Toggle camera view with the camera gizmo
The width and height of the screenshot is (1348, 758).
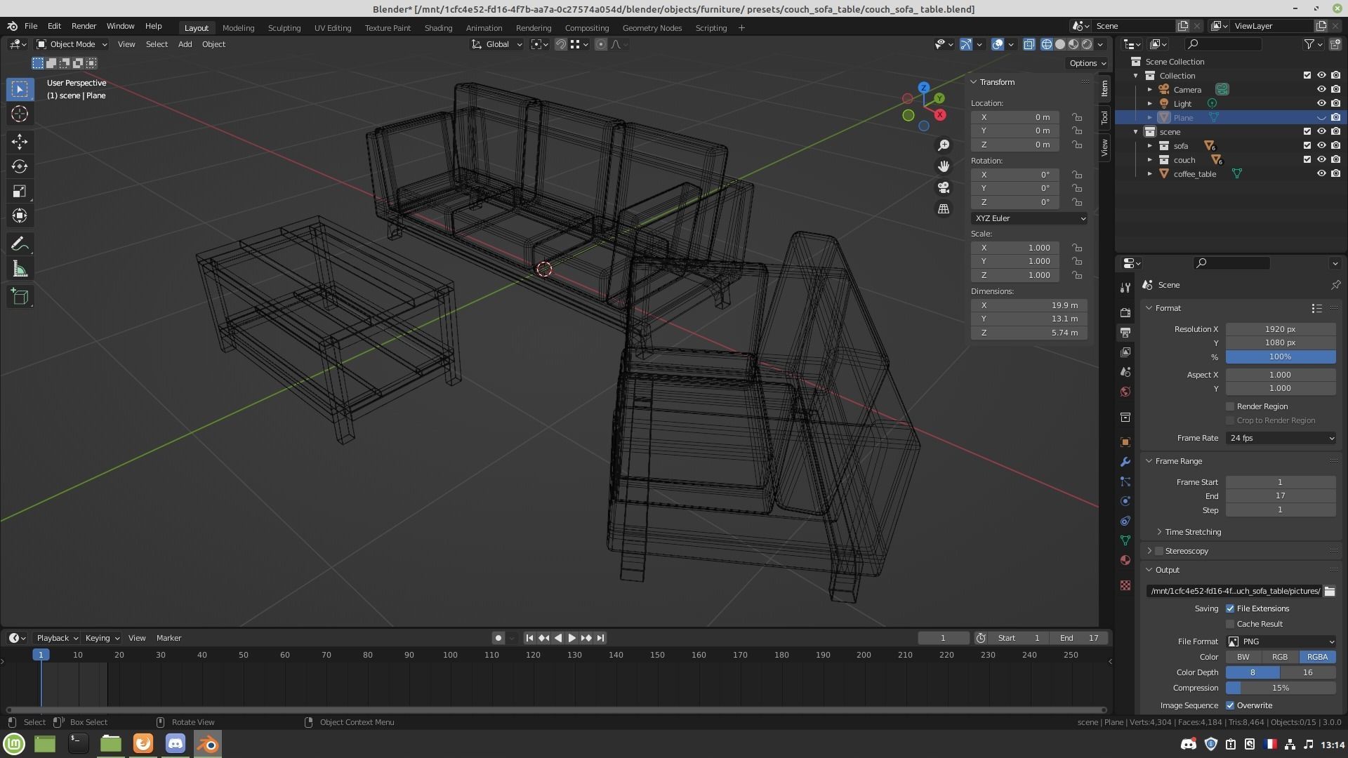point(944,187)
